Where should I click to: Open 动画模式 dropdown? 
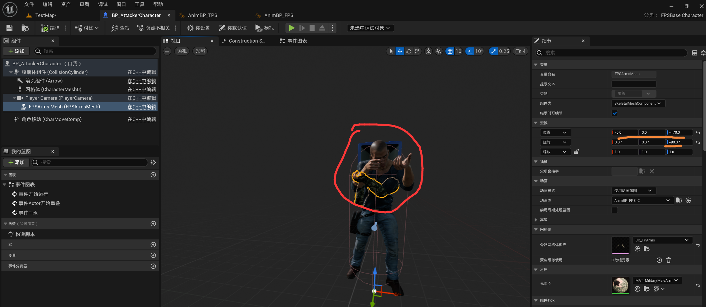pyautogui.click(x=633, y=191)
